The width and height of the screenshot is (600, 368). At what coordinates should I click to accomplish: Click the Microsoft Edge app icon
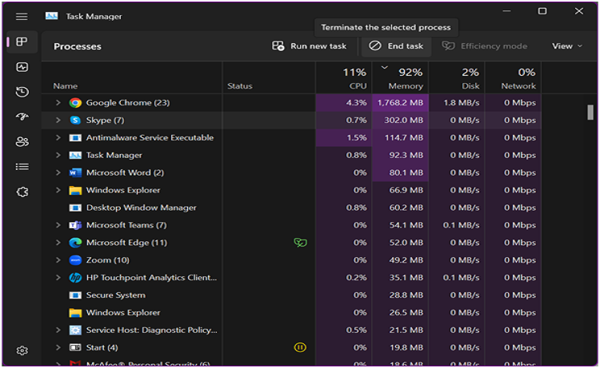pos(75,243)
